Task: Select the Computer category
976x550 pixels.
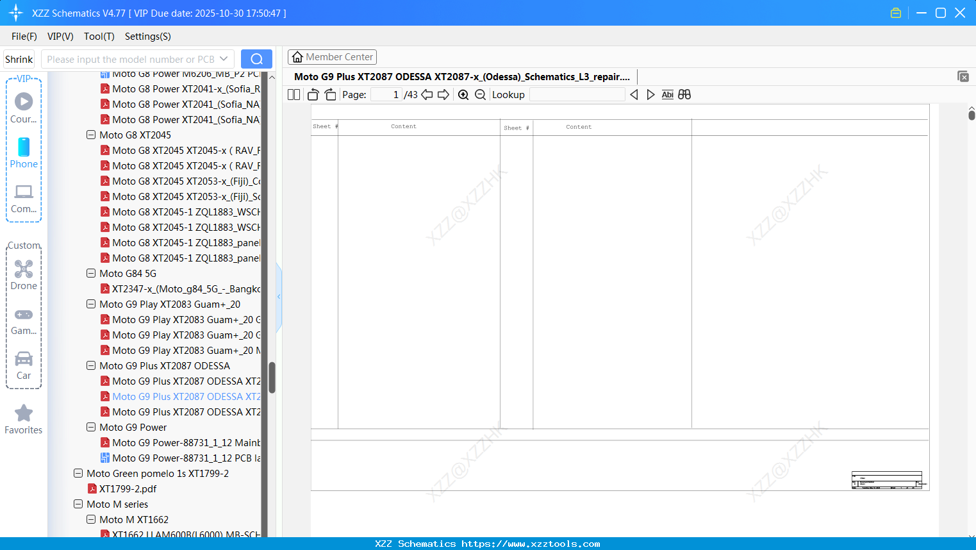Action: coord(24,198)
